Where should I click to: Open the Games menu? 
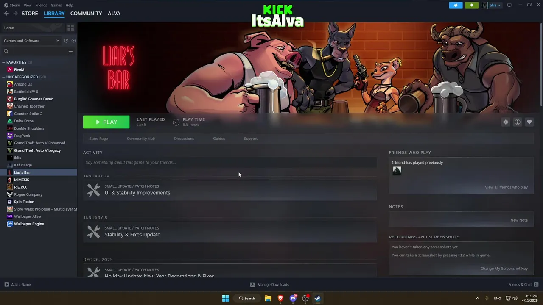(x=56, y=5)
